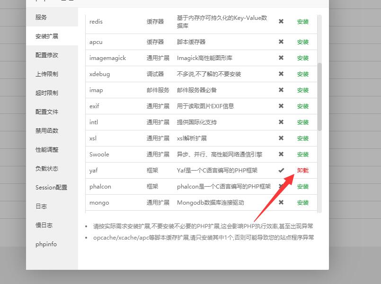Open the phpinfo tab
The image size is (381, 284).
pos(52,244)
